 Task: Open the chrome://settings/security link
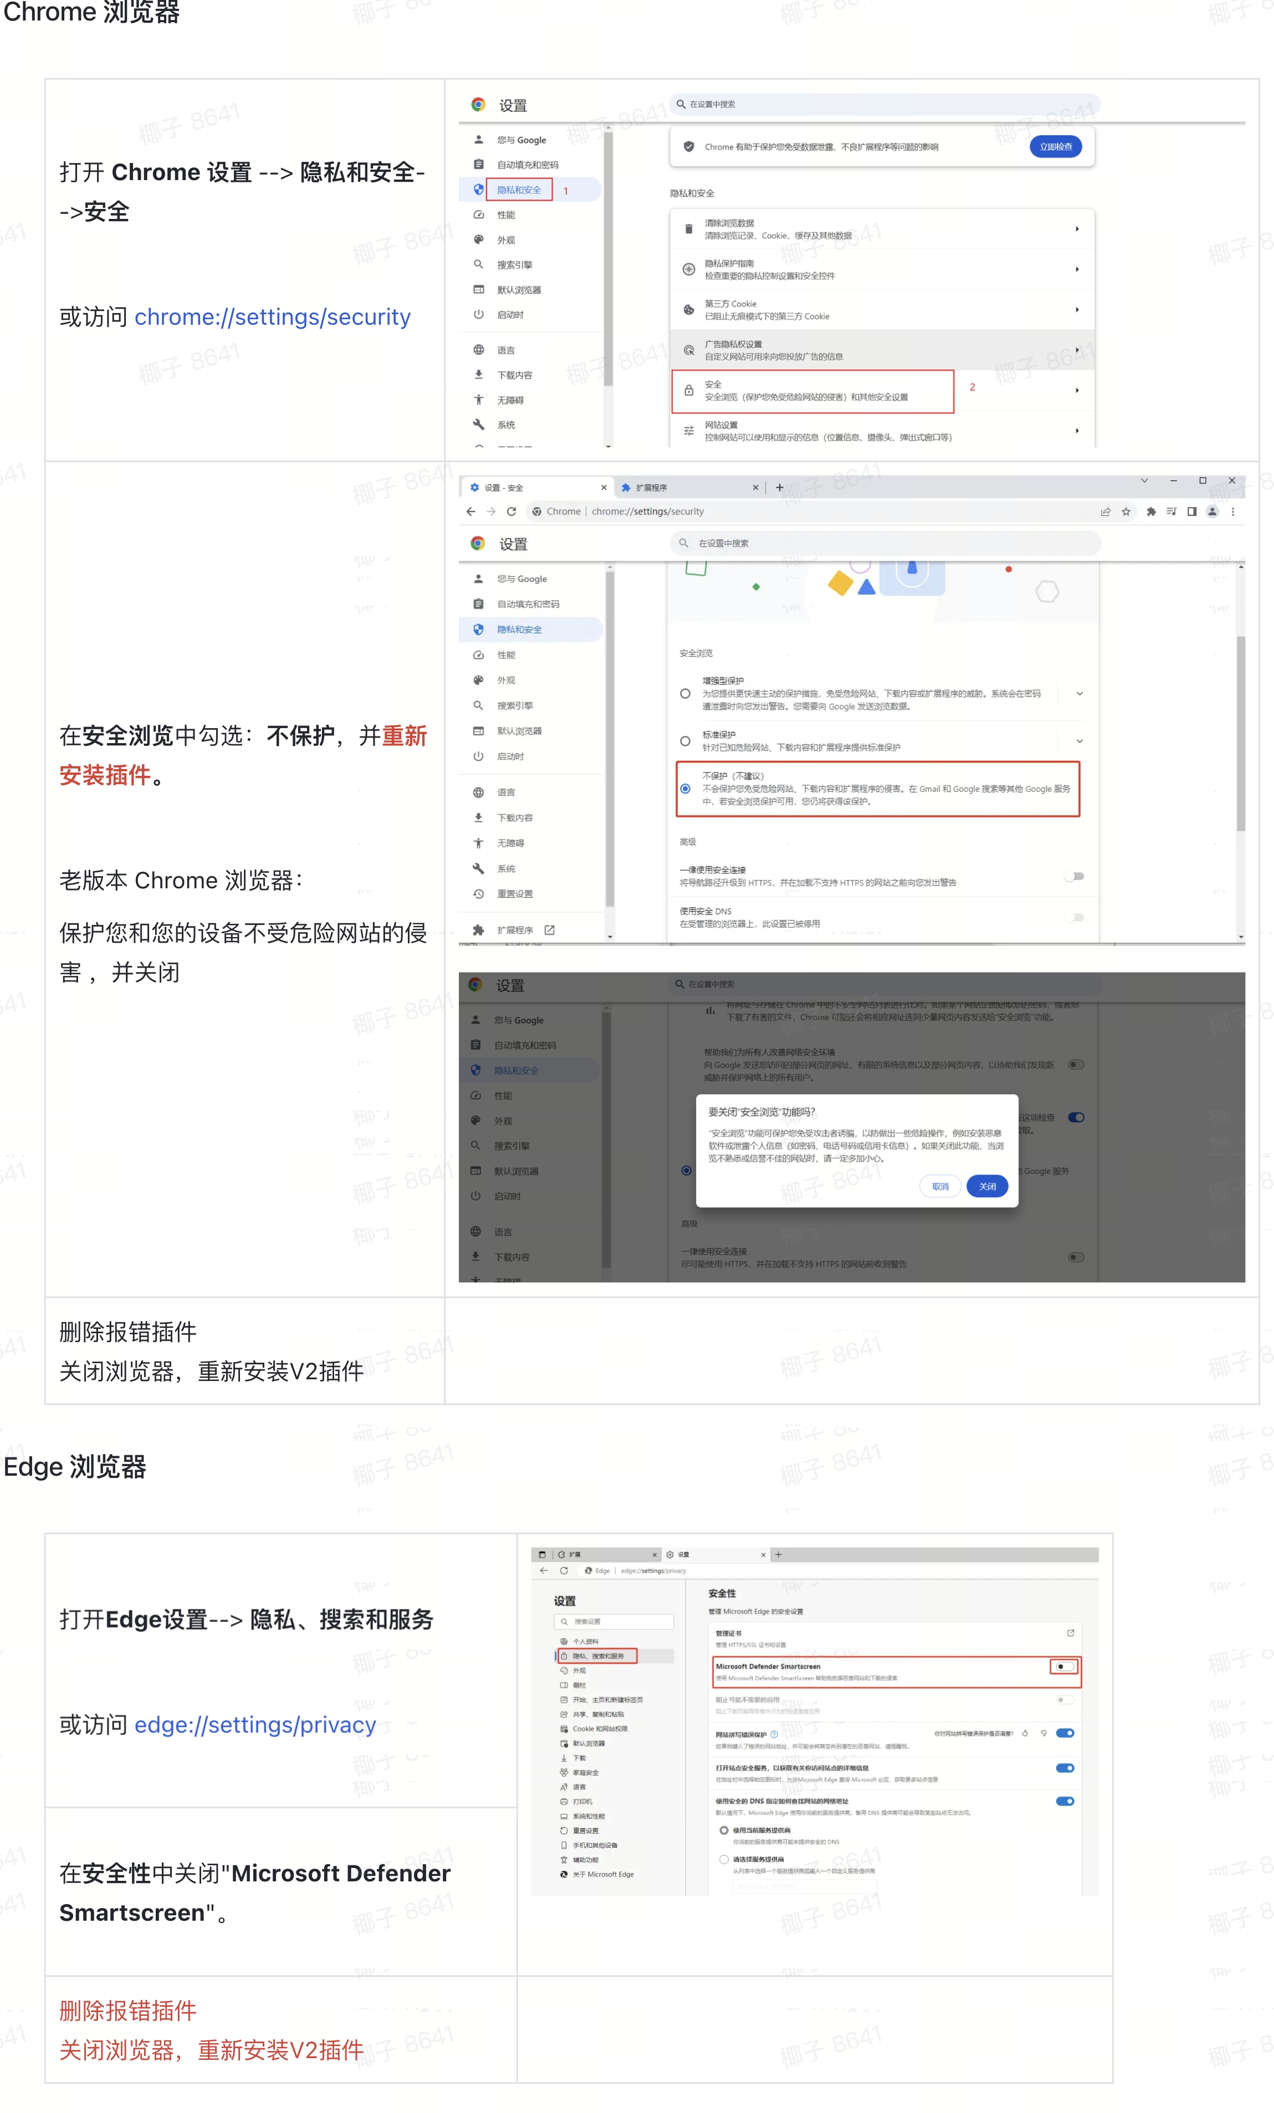pyautogui.click(x=272, y=318)
